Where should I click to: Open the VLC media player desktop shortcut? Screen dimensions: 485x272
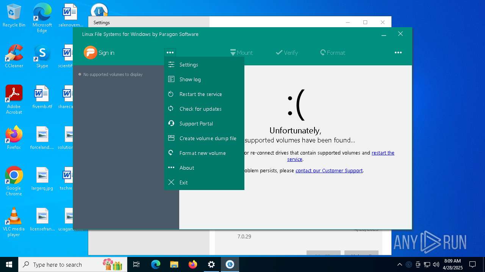(14, 222)
